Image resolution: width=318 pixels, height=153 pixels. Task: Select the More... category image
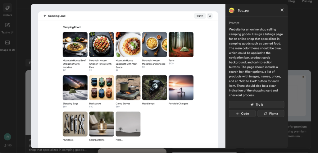pos(128,124)
